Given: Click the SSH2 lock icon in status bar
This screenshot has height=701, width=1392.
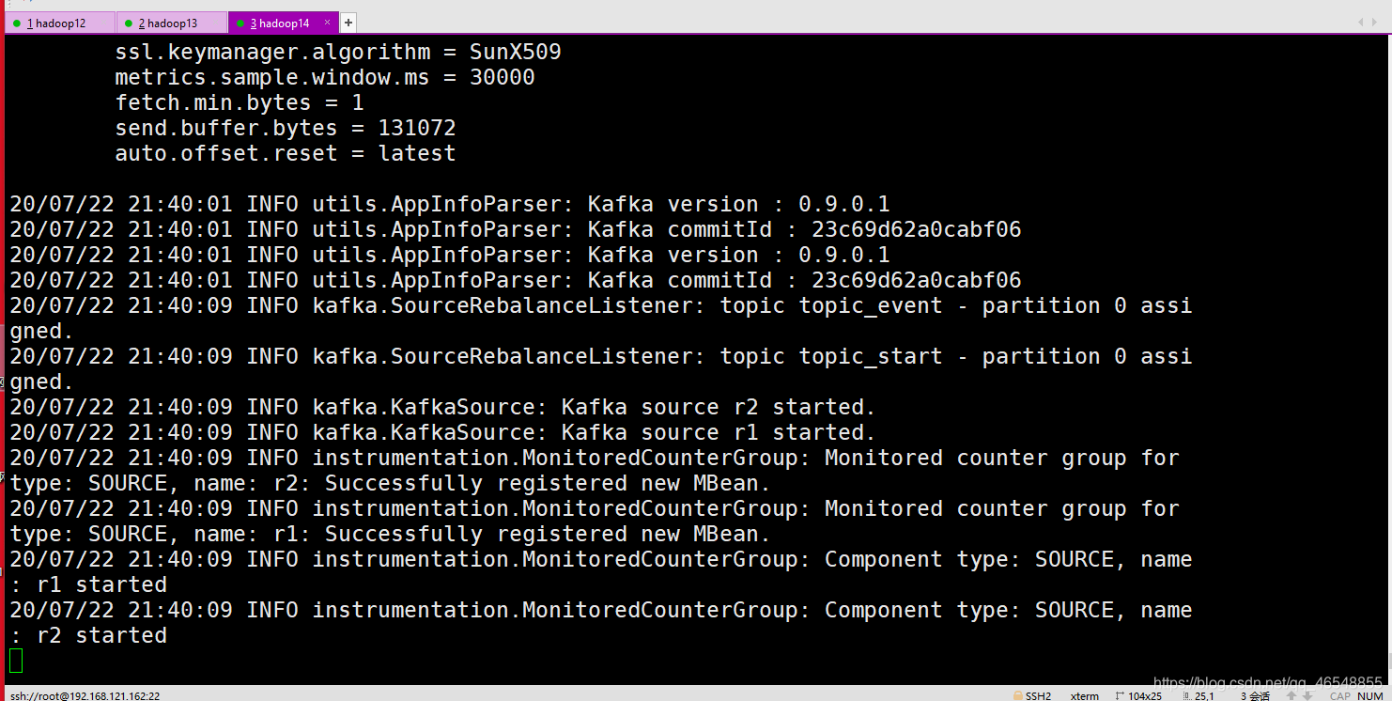Looking at the screenshot, I should (1018, 696).
